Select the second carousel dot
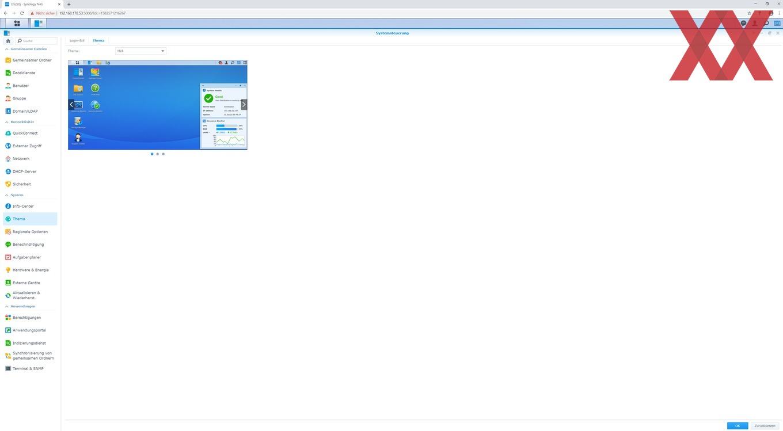This screenshot has width=783, height=431. pos(158,154)
